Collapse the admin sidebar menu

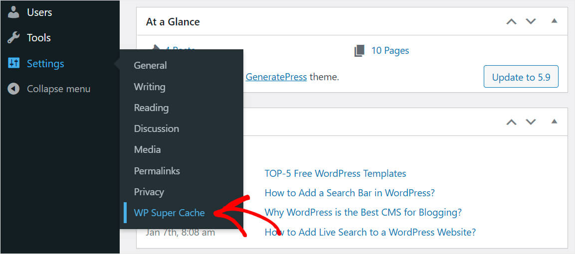tap(60, 89)
